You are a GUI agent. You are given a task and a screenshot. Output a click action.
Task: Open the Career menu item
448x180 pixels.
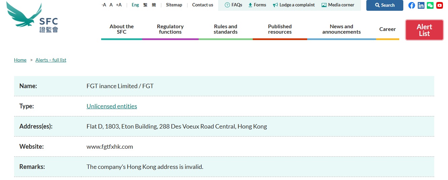pyautogui.click(x=388, y=29)
